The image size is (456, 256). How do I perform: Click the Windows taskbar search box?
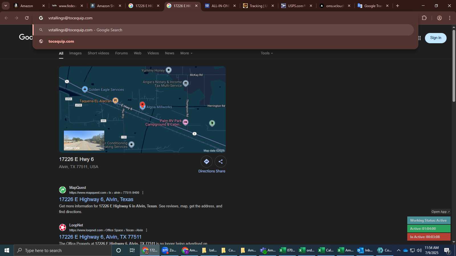tap(63, 250)
